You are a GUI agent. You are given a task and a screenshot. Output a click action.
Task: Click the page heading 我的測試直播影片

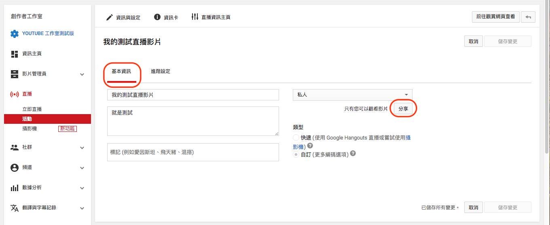click(132, 42)
